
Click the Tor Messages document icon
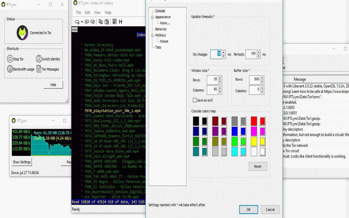(x=39, y=69)
